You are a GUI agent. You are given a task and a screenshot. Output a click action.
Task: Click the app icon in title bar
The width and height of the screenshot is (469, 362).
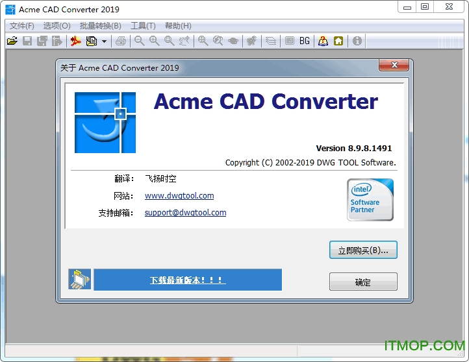(x=10, y=10)
